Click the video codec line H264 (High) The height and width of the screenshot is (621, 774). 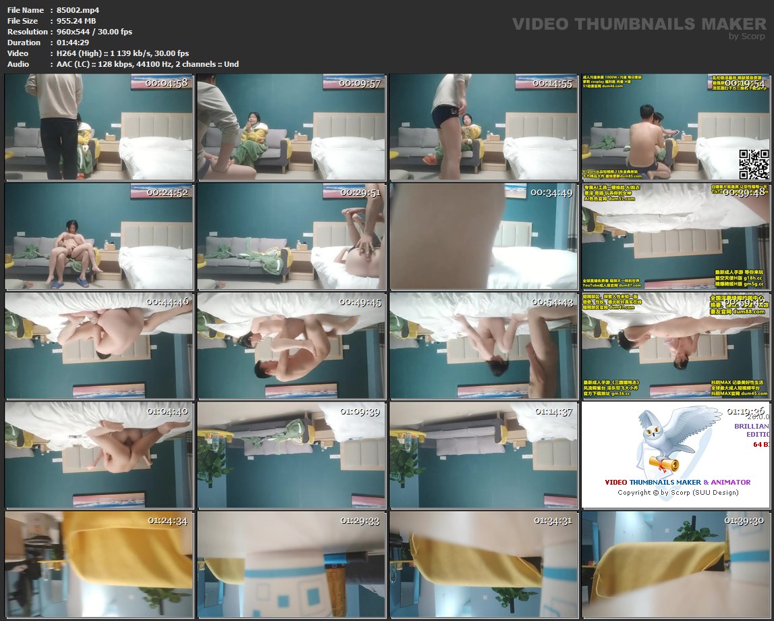pos(123,53)
